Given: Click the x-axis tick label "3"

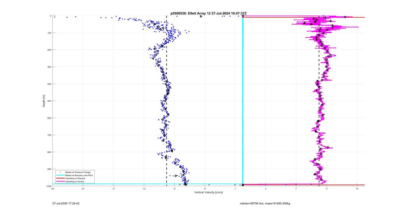Looking at the screenshot, I should (x=266, y=189).
